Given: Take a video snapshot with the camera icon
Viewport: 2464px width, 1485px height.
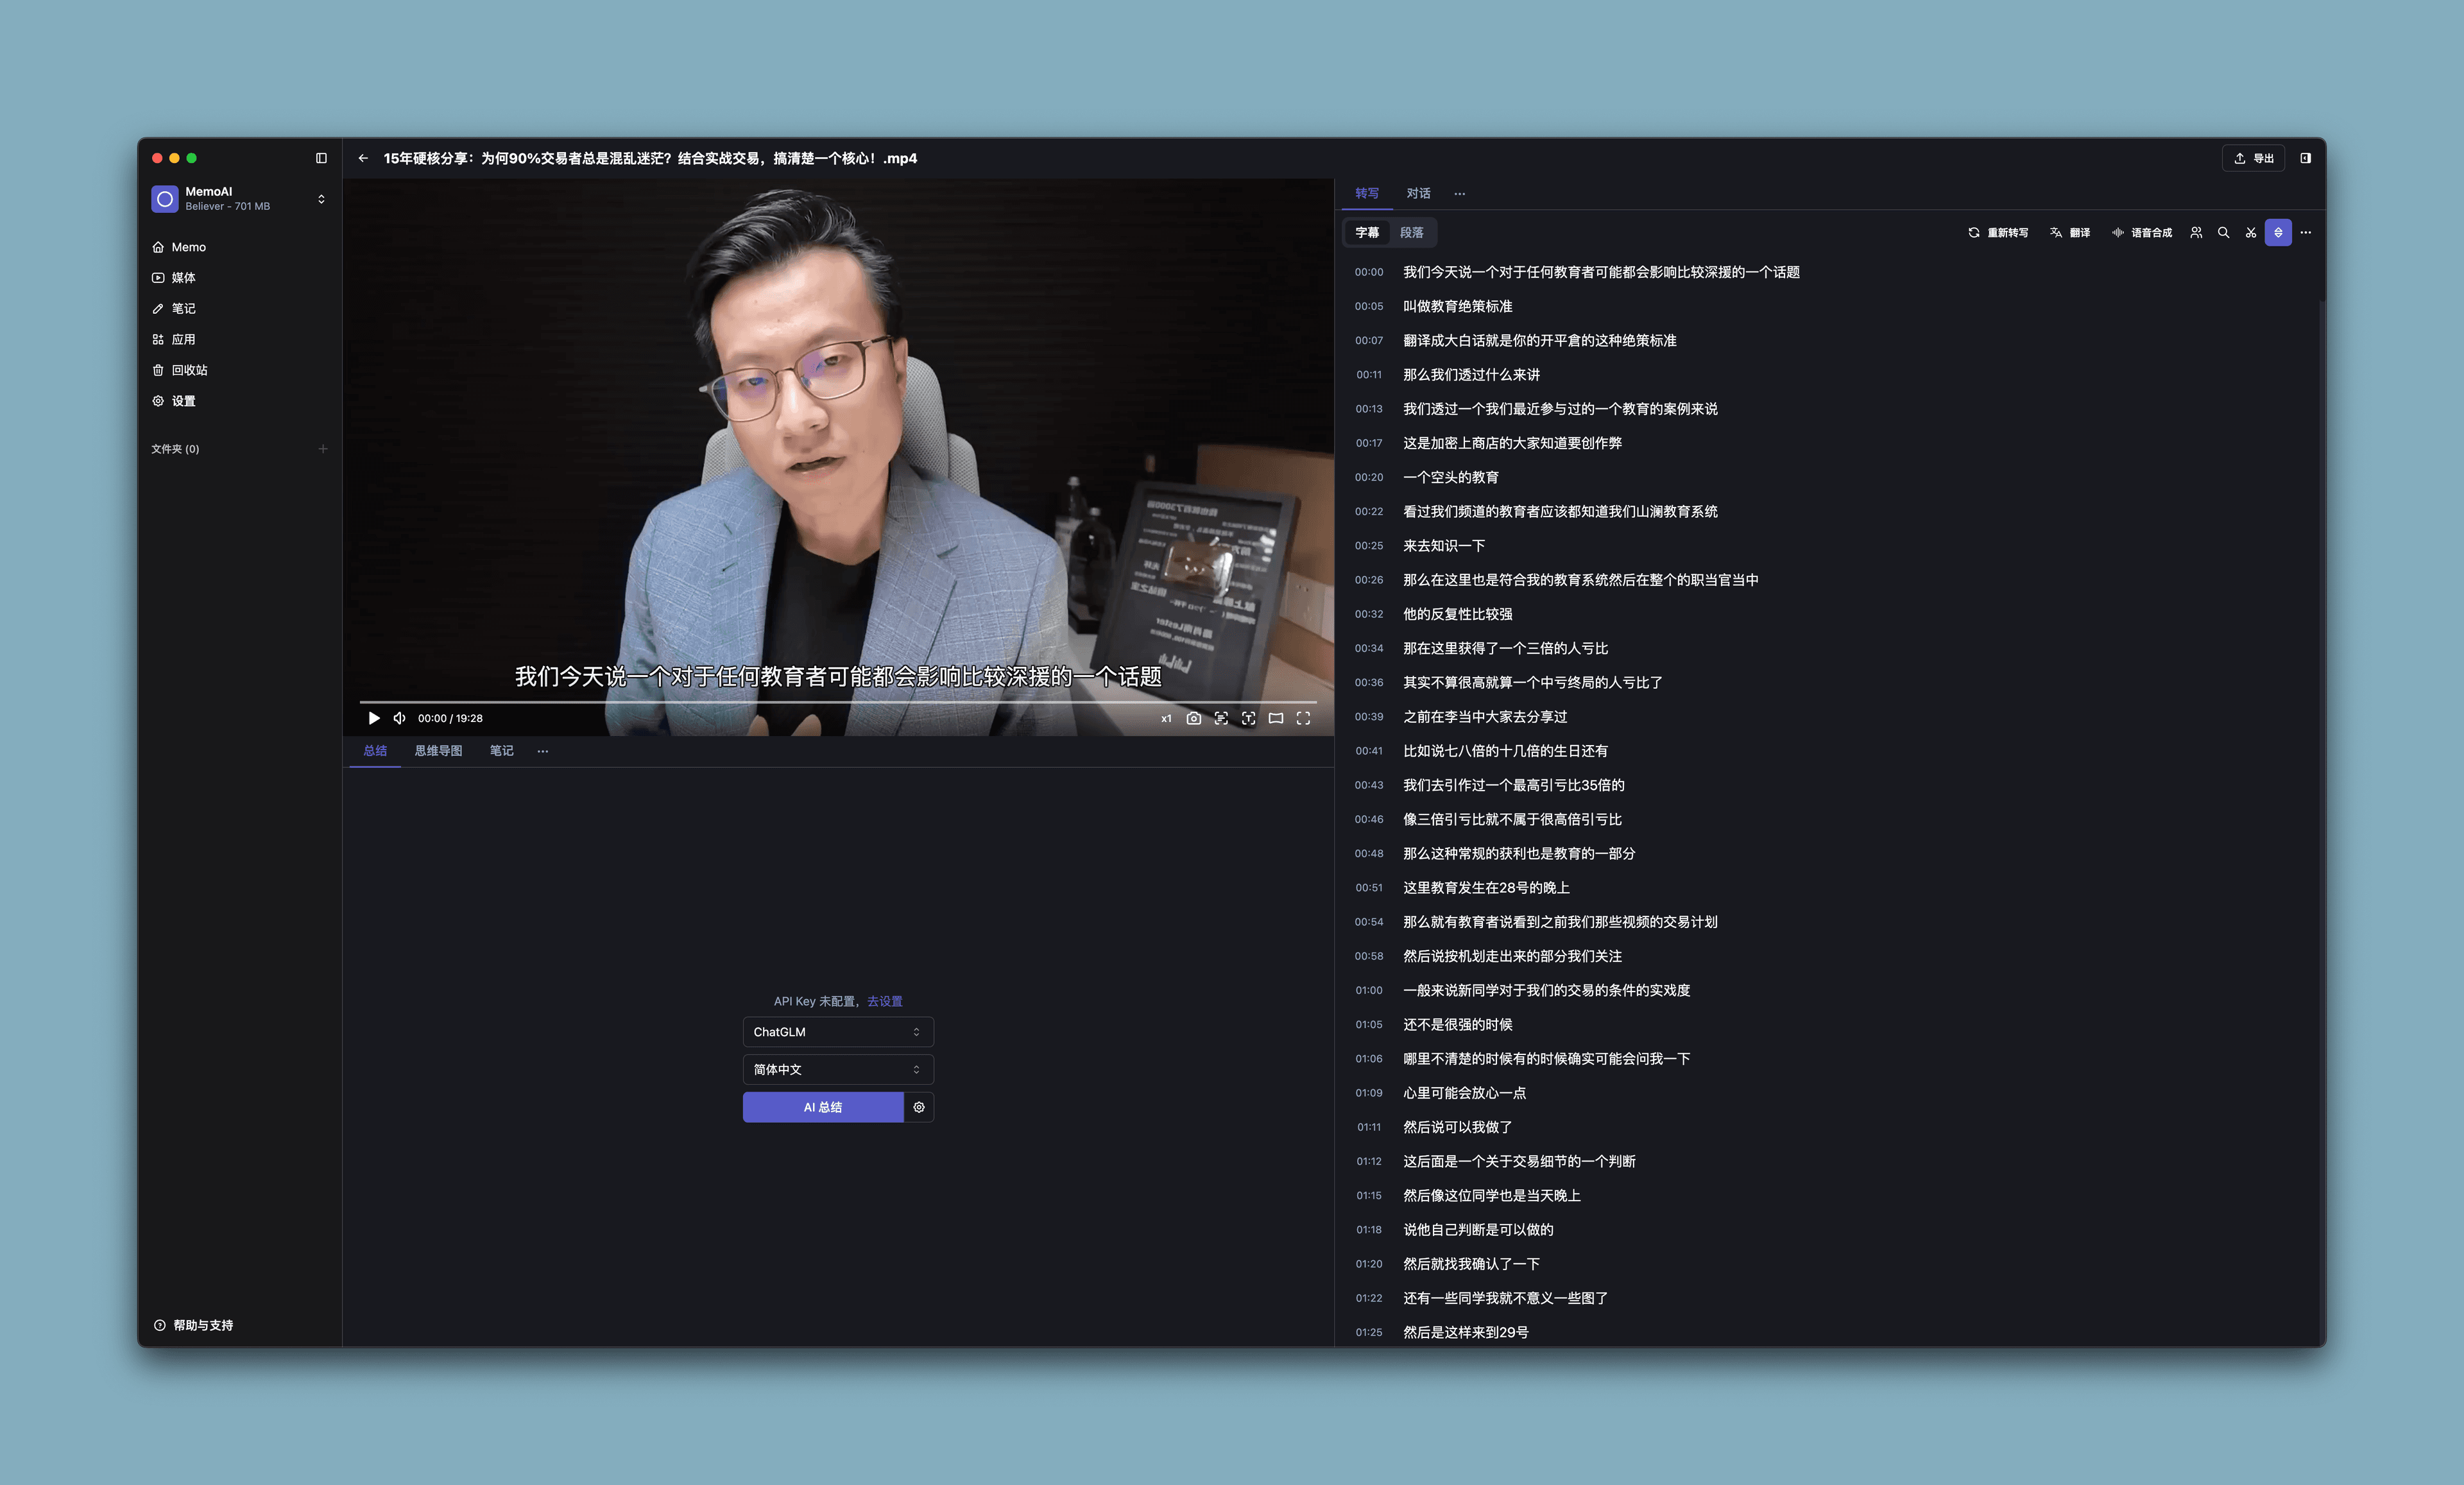Looking at the screenshot, I should coord(1193,718).
